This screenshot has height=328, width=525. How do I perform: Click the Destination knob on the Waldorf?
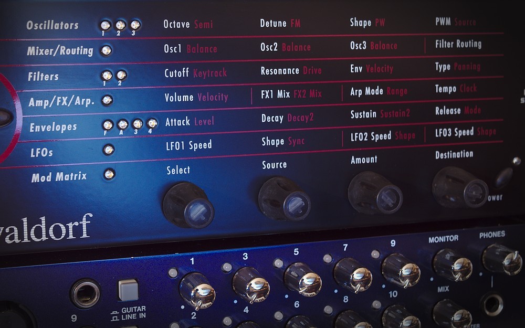(x=460, y=187)
